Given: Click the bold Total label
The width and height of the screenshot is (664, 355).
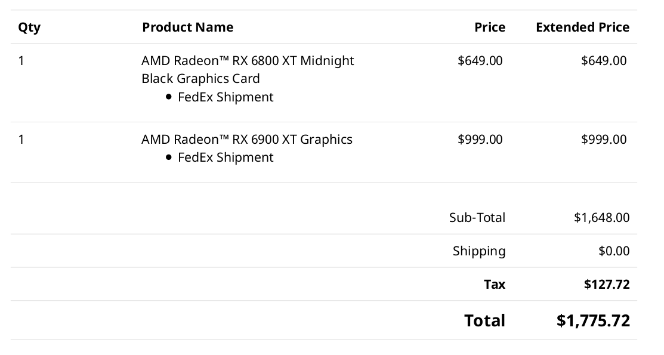Looking at the screenshot, I should pyautogui.click(x=484, y=321).
